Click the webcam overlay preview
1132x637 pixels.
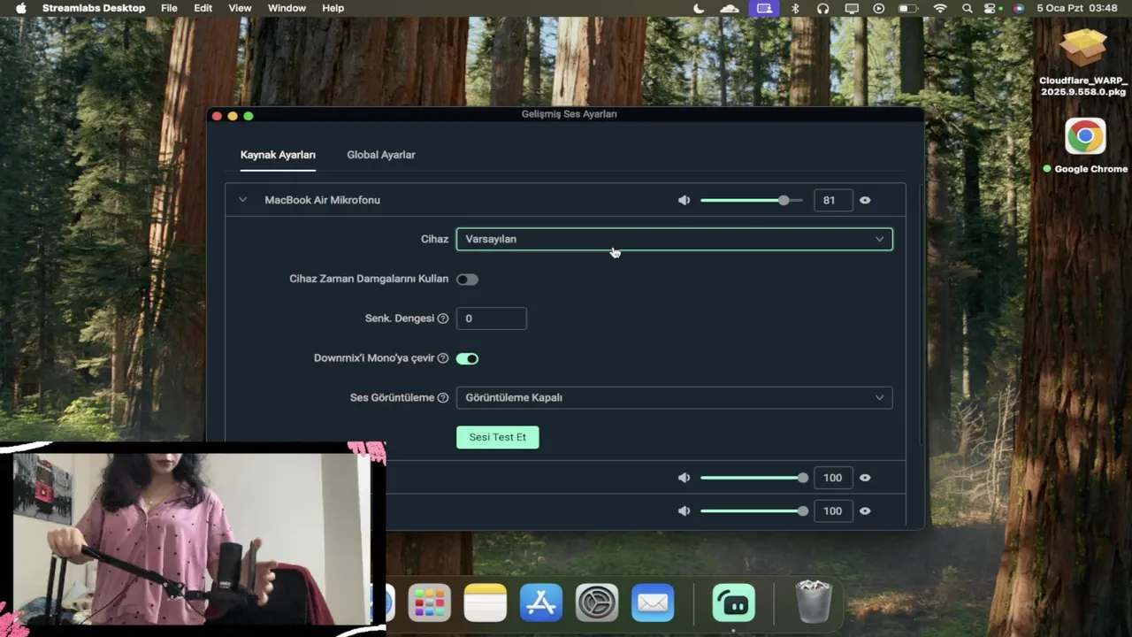(x=192, y=539)
